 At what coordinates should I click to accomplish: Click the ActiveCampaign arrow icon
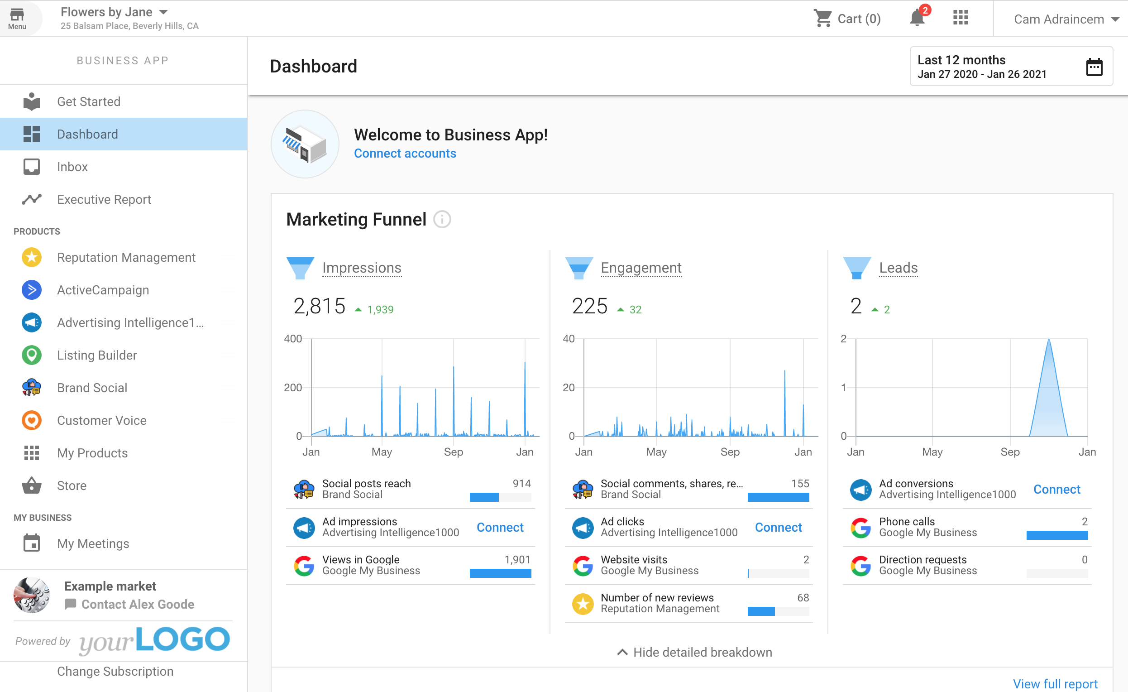click(32, 290)
